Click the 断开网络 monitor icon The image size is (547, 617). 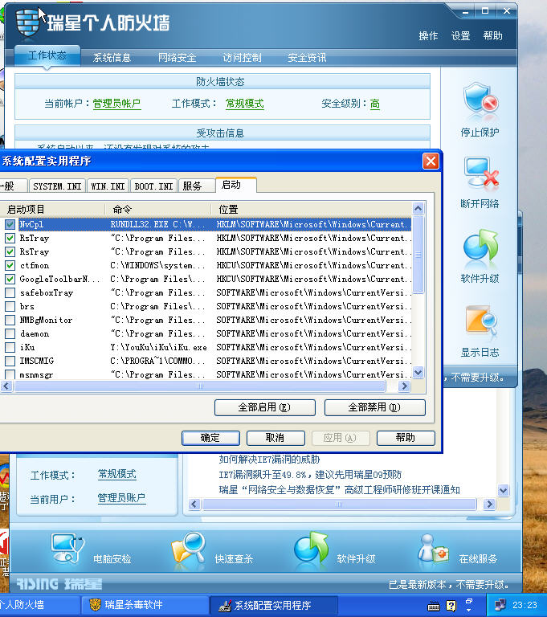click(481, 174)
